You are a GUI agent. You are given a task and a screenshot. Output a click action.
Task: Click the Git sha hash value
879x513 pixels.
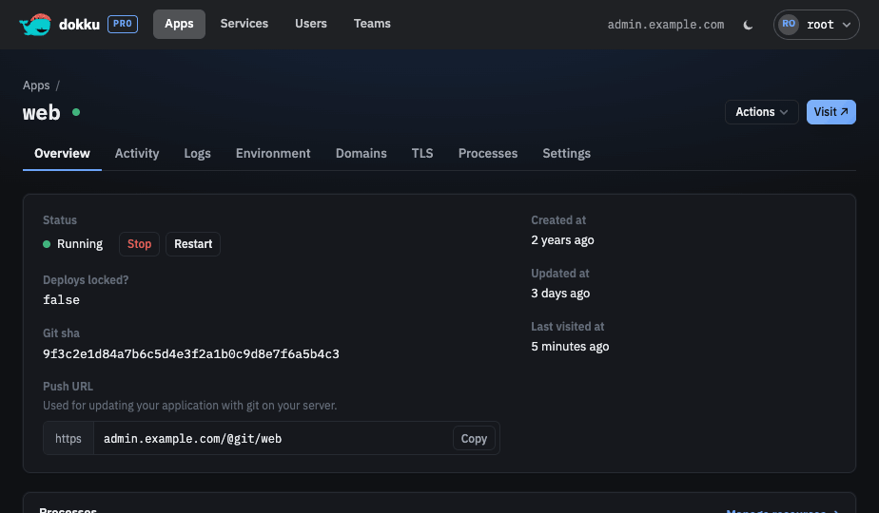point(190,354)
